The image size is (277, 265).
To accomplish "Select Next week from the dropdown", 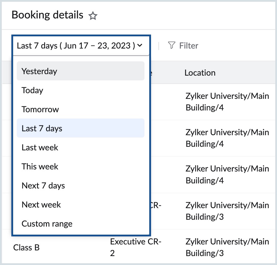I will coord(41,205).
